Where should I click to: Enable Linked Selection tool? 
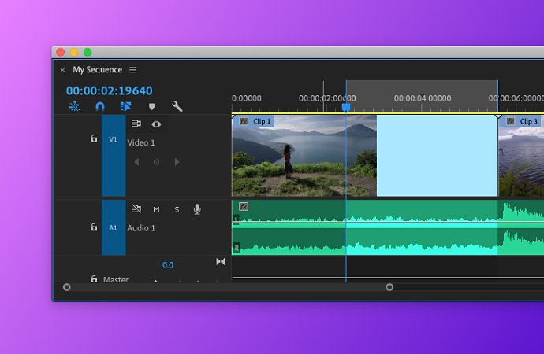[125, 106]
